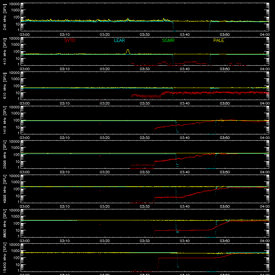Click the 03:30 tick under the 2695 MHz plot
Image resolution: width=275 pixels, height=275 pixels.
(145, 172)
